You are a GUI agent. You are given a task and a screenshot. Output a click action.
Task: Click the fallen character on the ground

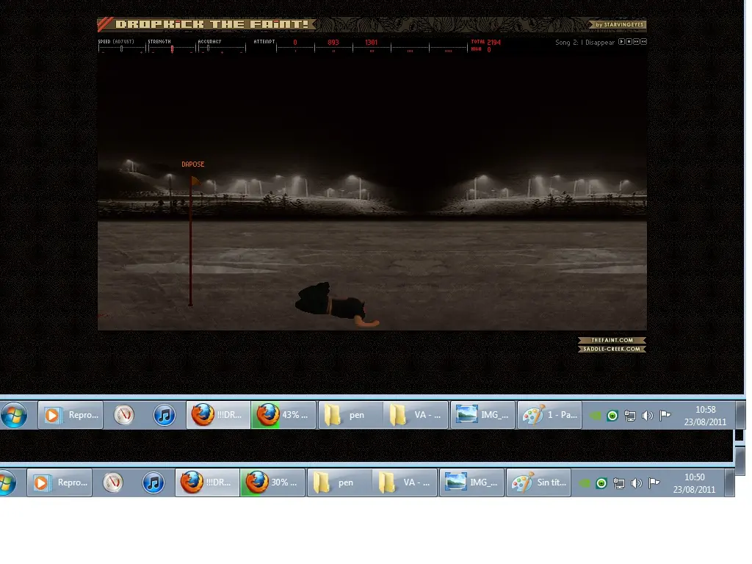click(336, 305)
